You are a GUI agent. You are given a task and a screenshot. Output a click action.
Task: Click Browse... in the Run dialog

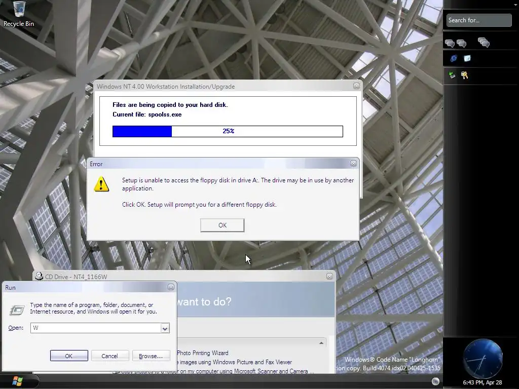coord(151,356)
